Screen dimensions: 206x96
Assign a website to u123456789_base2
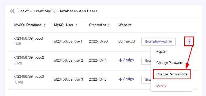point(126,60)
